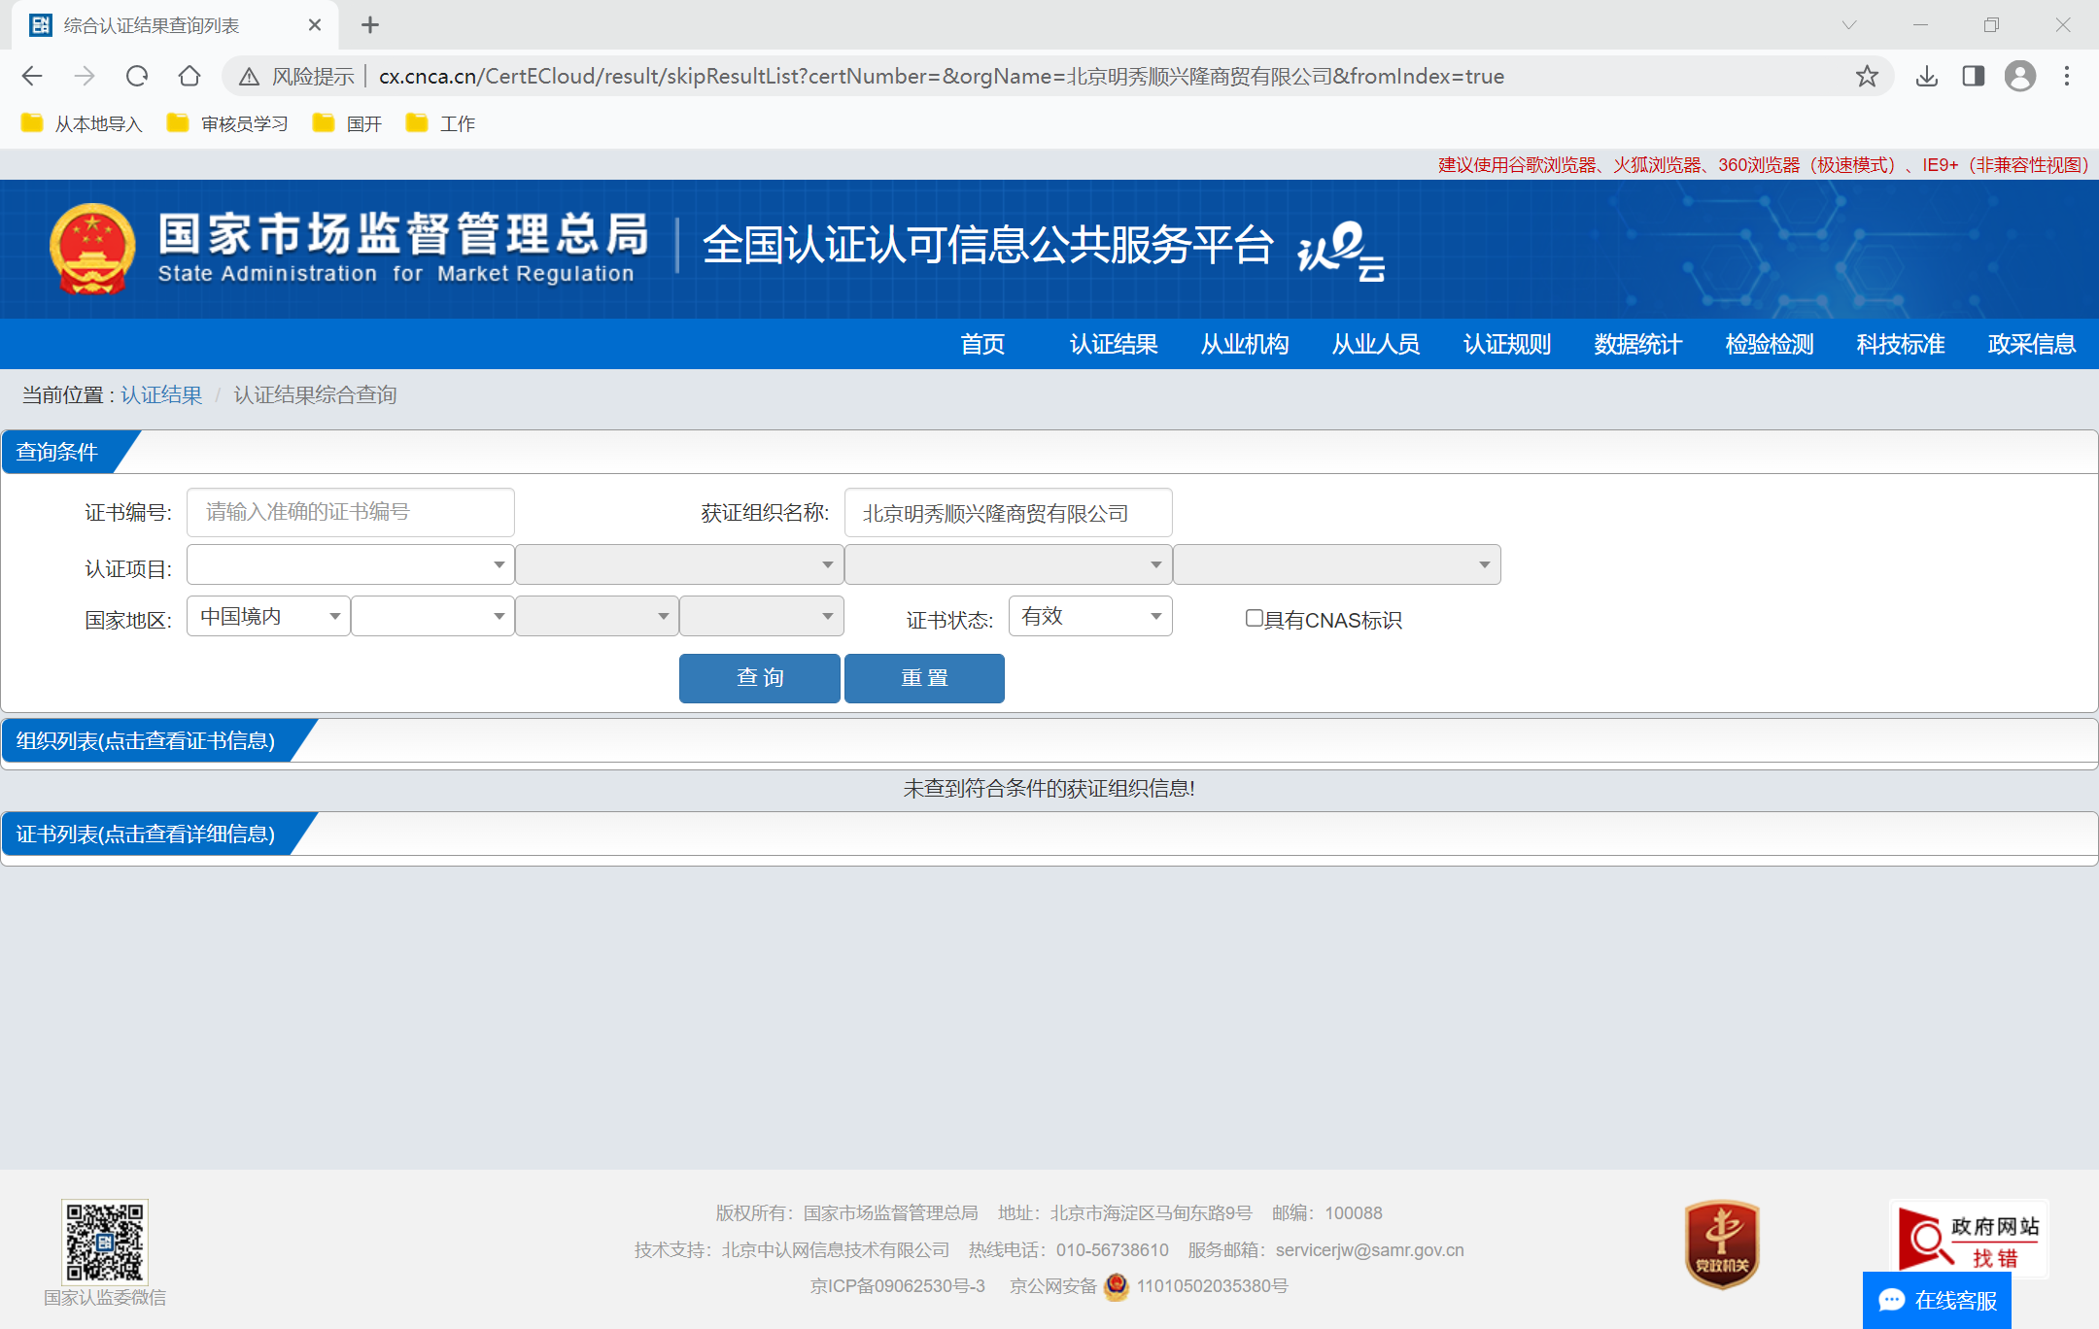Open the 在线客服 chat widget
2099x1329 pixels.
click(x=1937, y=1300)
